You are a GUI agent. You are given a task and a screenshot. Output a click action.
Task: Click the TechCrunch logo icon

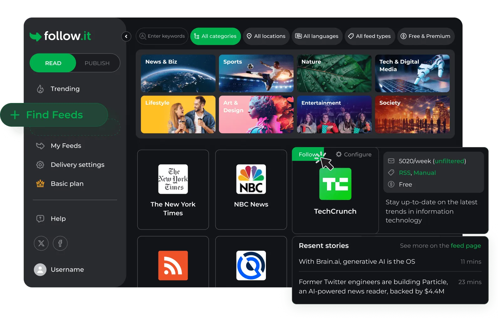click(x=335, y=184)
